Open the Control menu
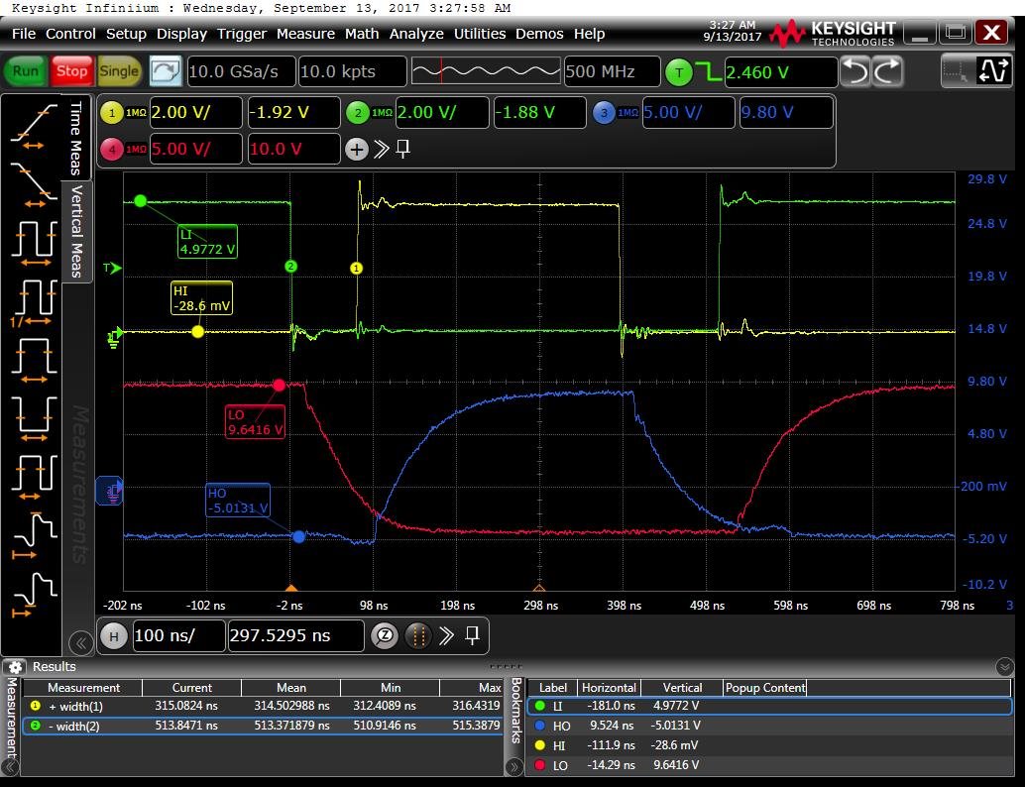Viewport: 1025px width, 787px height. [x=70, y=34]
